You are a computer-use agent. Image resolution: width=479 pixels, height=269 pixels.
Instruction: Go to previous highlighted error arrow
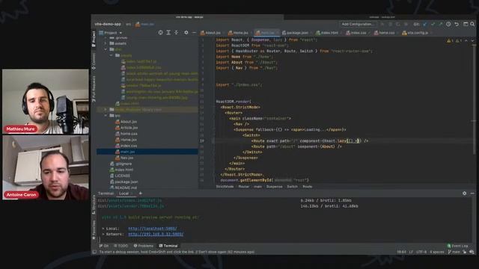point(466,40)
